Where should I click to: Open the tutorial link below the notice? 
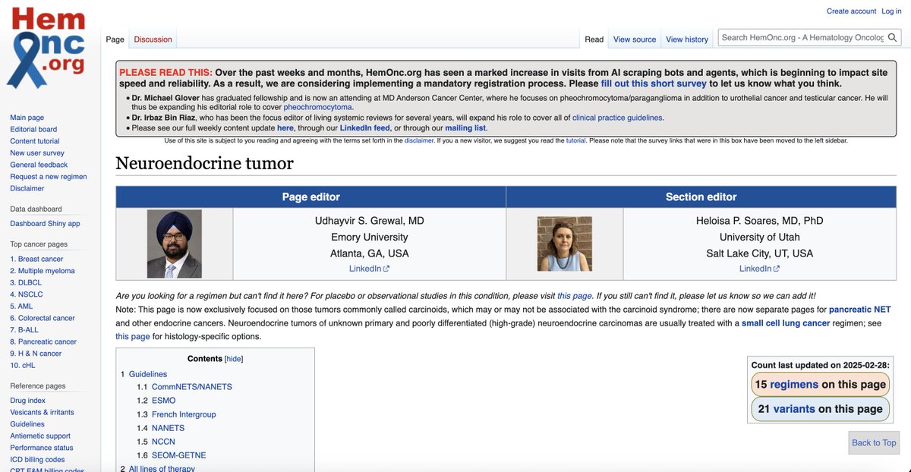click(575, 140)
